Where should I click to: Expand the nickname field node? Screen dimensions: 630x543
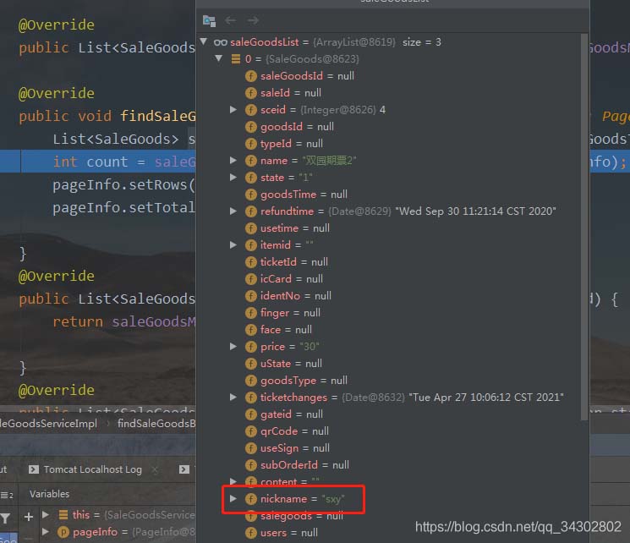point(233,499)
